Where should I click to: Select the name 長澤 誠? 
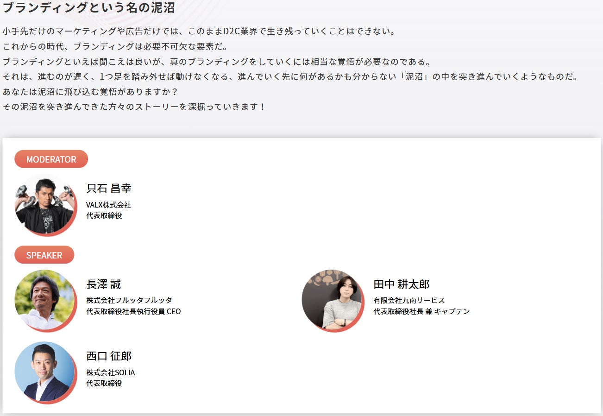click(103, 284)
